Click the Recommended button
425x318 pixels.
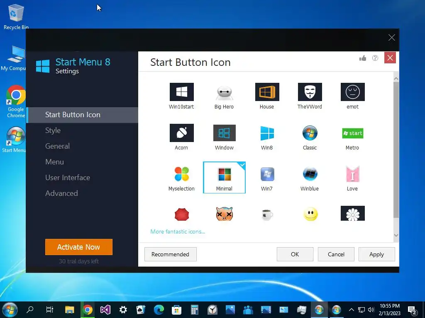pos(171,254)
